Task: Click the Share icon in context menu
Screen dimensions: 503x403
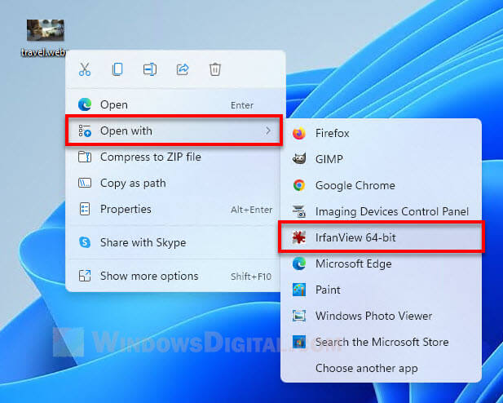Action: tap(183, 69)
